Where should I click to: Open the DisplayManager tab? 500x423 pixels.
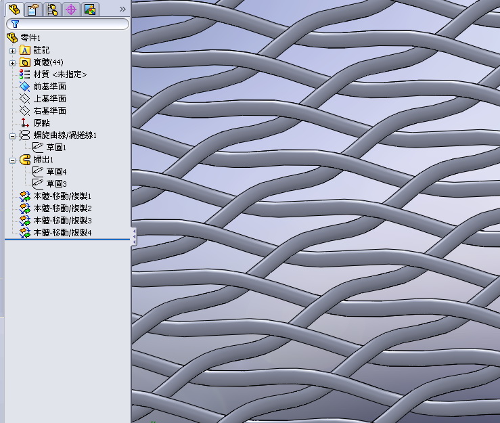tap(90, 9)
